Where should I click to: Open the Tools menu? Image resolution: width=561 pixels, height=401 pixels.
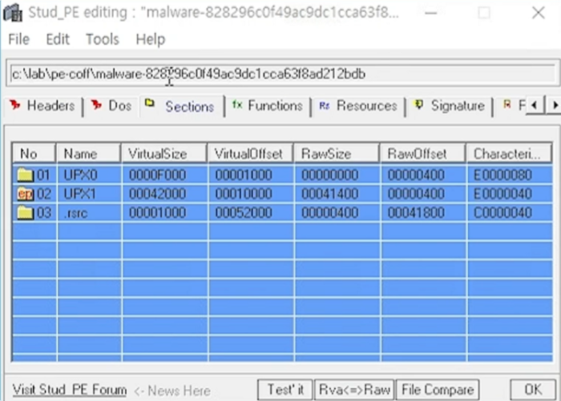pyautogui.click(x=103, y=39)
